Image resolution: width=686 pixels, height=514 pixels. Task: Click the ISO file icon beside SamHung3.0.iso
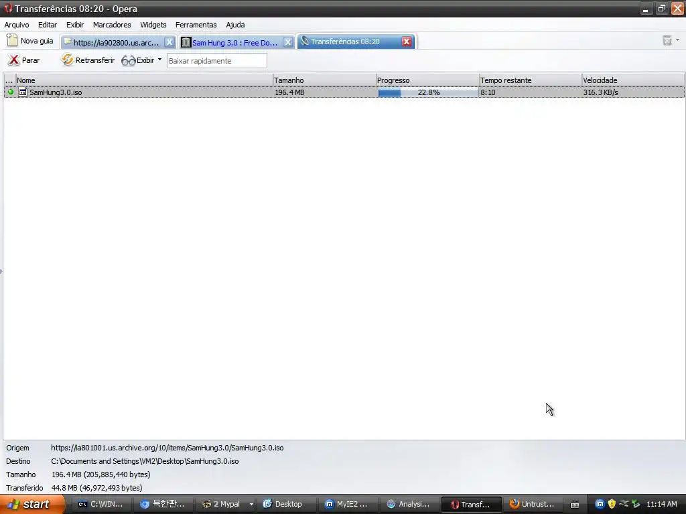tap(23, 92)
